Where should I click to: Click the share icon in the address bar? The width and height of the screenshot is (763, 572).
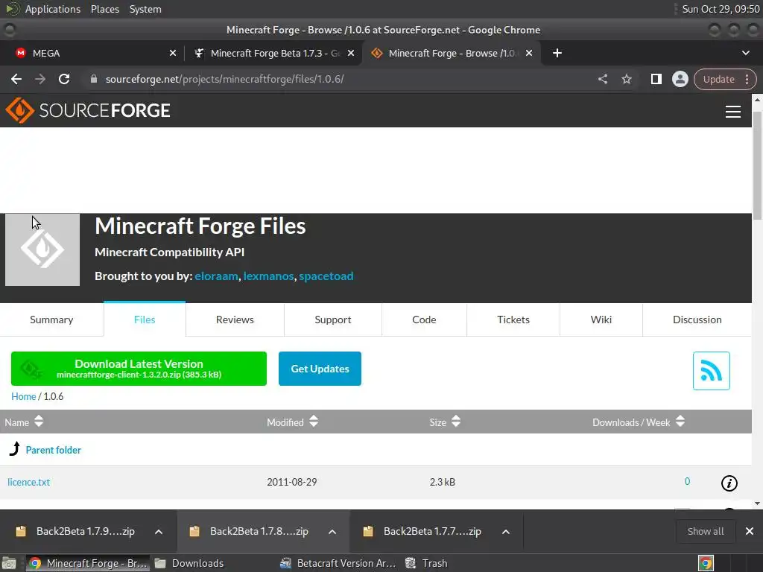pyautogui.click(x=602, y=79)
